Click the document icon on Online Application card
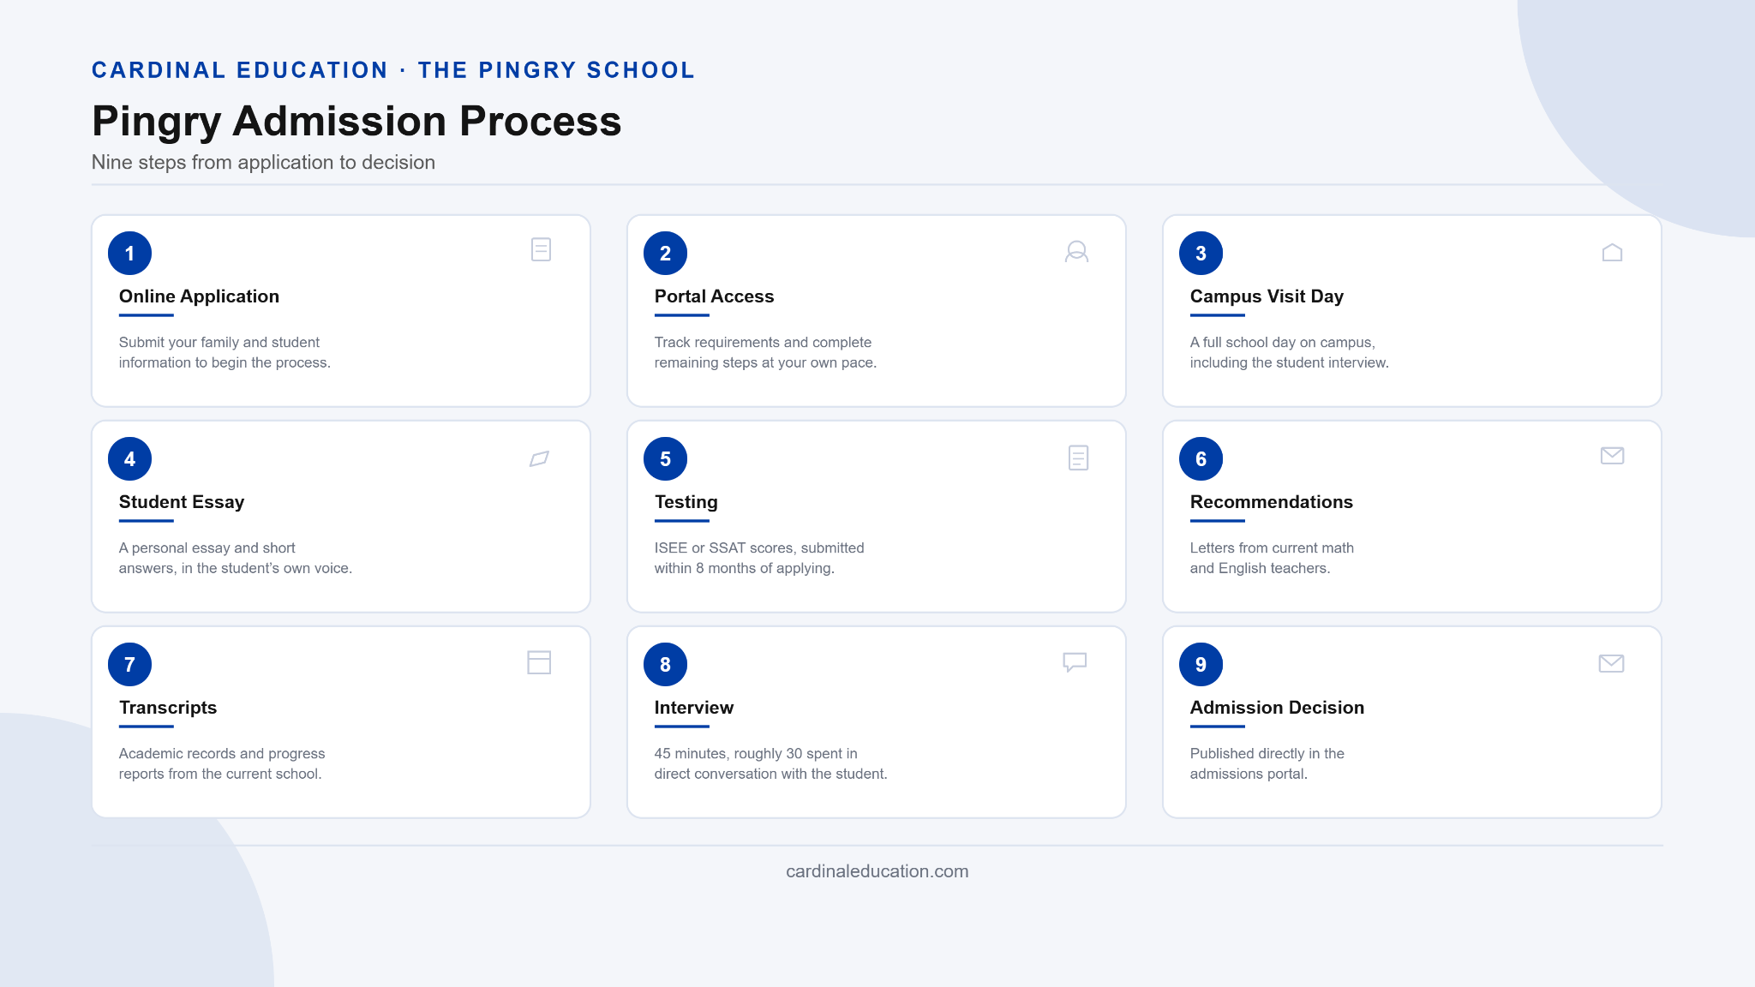 point(541,249)
